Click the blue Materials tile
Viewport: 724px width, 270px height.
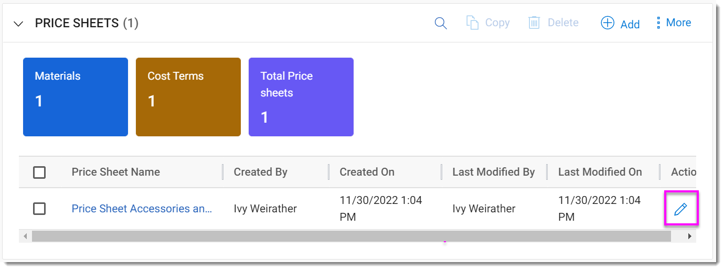(x=76, y=97)
